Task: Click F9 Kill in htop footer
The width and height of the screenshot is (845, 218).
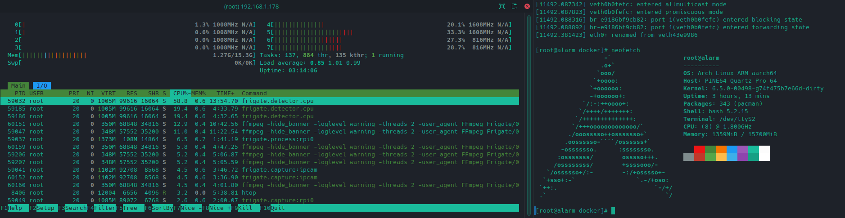Action: [x=245, y=208]
